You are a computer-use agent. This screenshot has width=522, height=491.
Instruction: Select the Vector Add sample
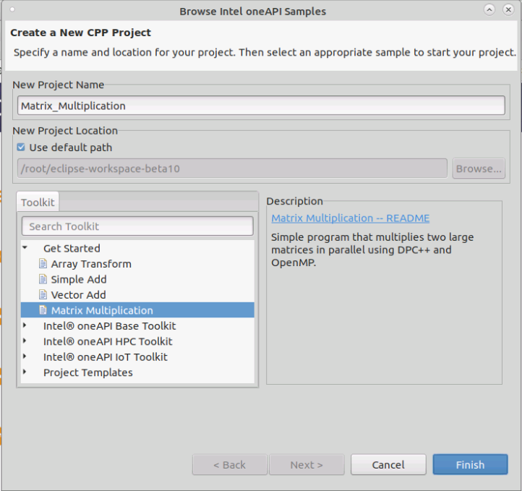[78, 295]
